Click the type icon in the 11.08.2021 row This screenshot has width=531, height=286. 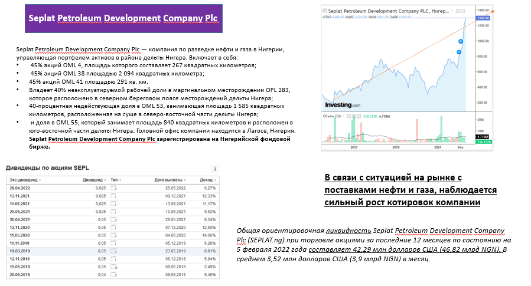tap(114, 203)
